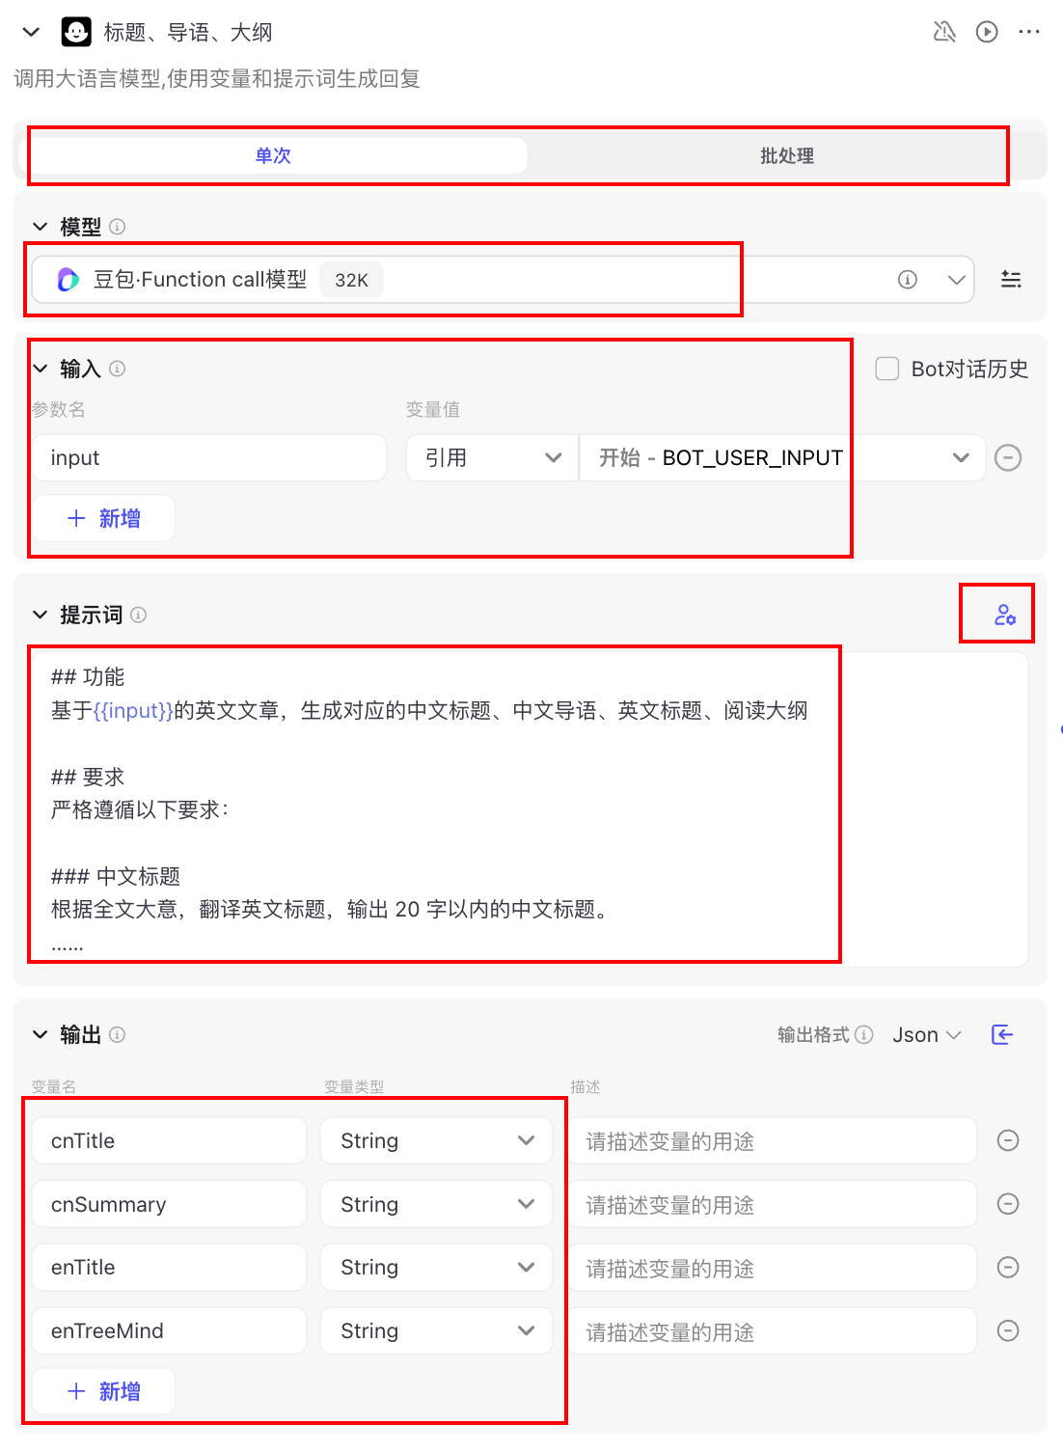This screenshot has height=1451, width=1063.
Task: Click the enTreeMind variable name field
Action: pos(169,1330)
